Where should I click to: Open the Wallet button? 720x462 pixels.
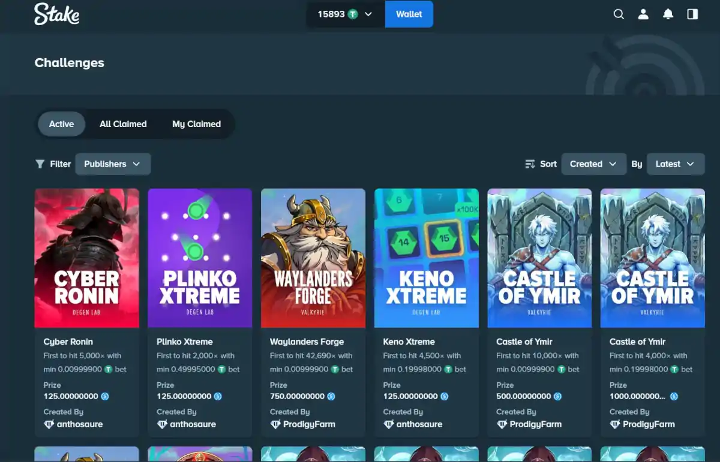point(409,14)
